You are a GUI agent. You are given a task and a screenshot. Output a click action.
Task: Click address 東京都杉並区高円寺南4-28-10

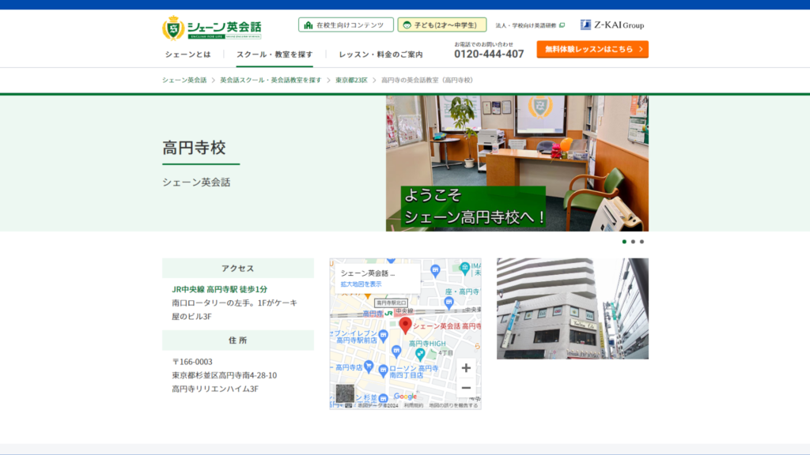point(224,375)
